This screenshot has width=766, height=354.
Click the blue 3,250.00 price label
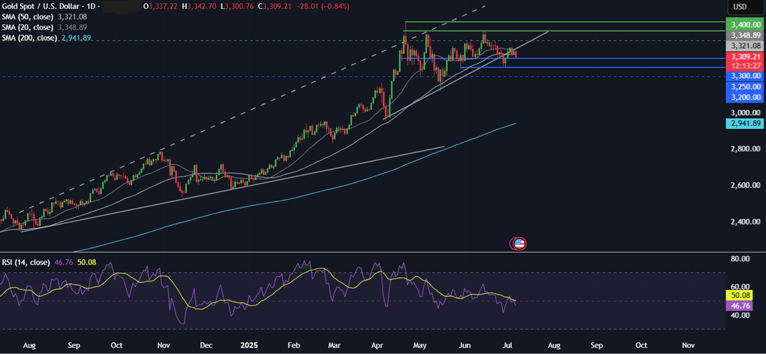coord(743,86)
